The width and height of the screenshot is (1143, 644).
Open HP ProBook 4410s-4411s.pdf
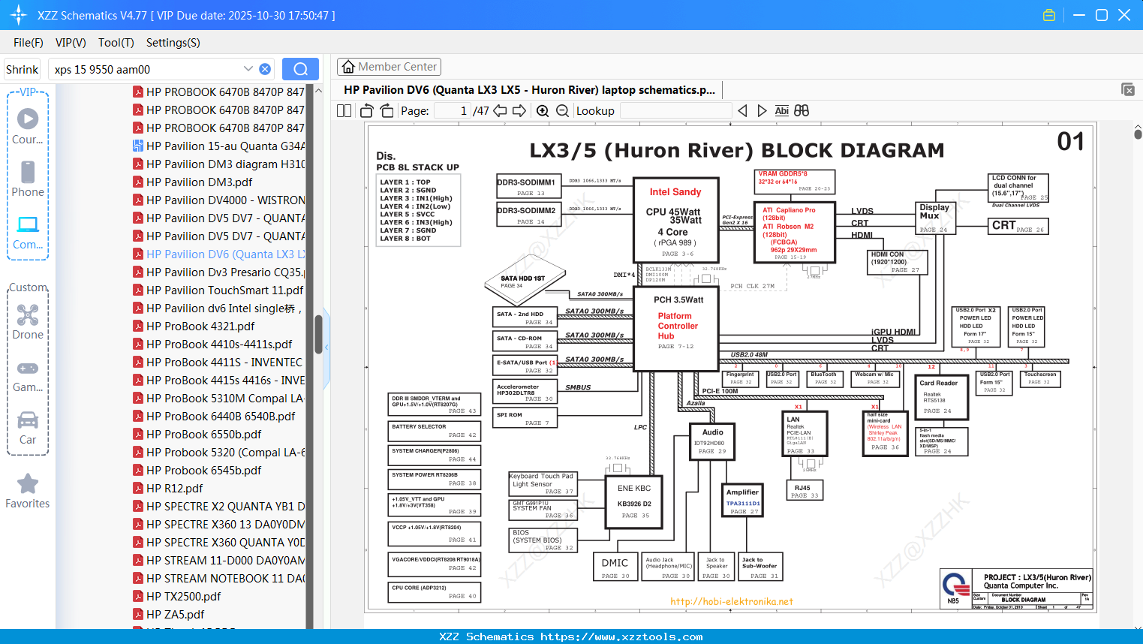(x=218, y=345)
